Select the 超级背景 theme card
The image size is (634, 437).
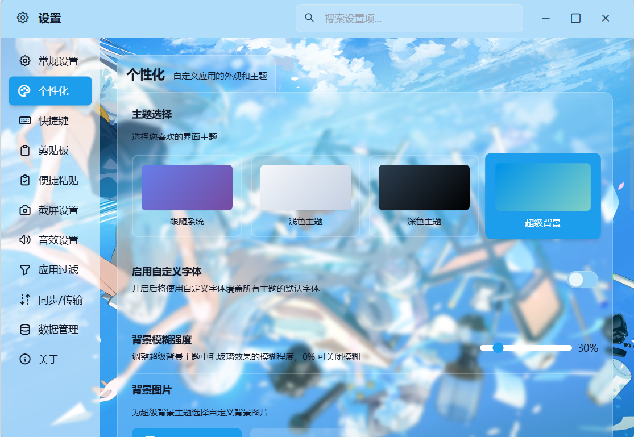[542, 196]
